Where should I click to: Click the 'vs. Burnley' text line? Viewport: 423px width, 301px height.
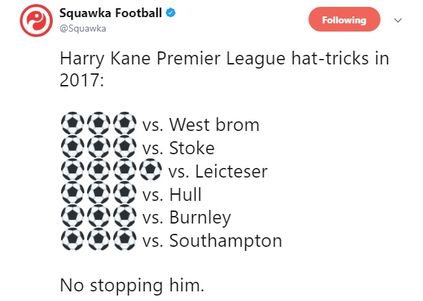pos(186,218)
